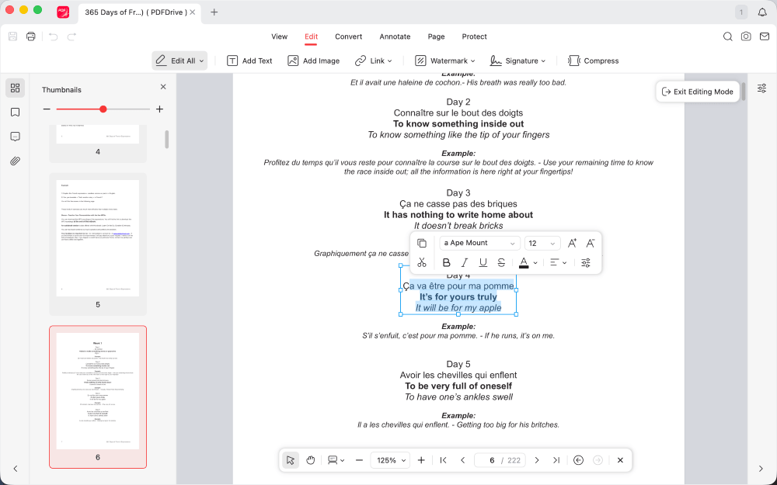Switch to the Convert tab
Screen dimensions: 777x485
348,36
